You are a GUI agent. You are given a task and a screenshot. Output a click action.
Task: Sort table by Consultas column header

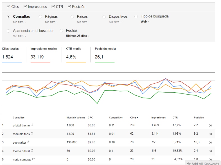pyautogui.click(x=19, y=118)
